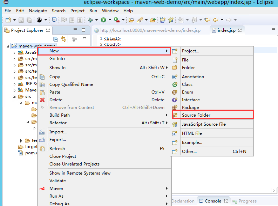Click the Run Last Tool icon

116,20
